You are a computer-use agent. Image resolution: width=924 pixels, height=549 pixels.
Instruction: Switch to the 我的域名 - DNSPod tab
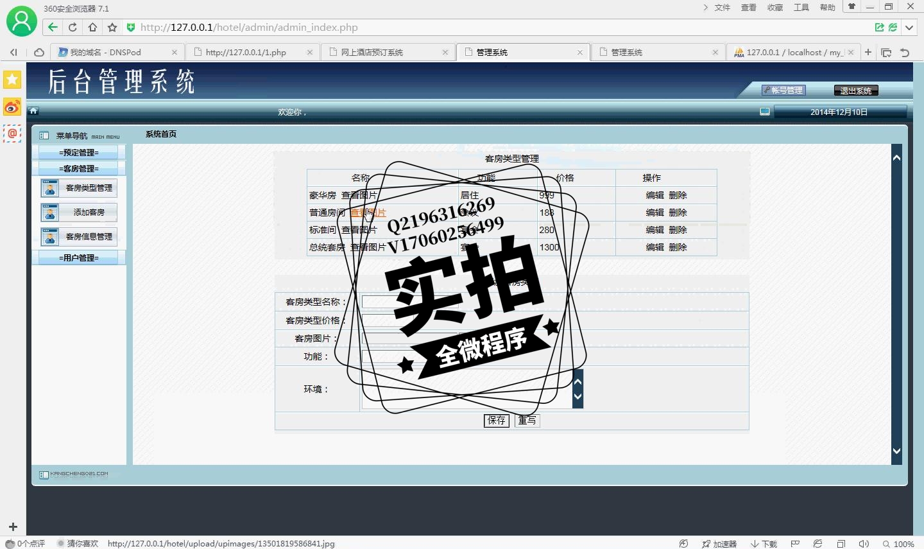118,52
